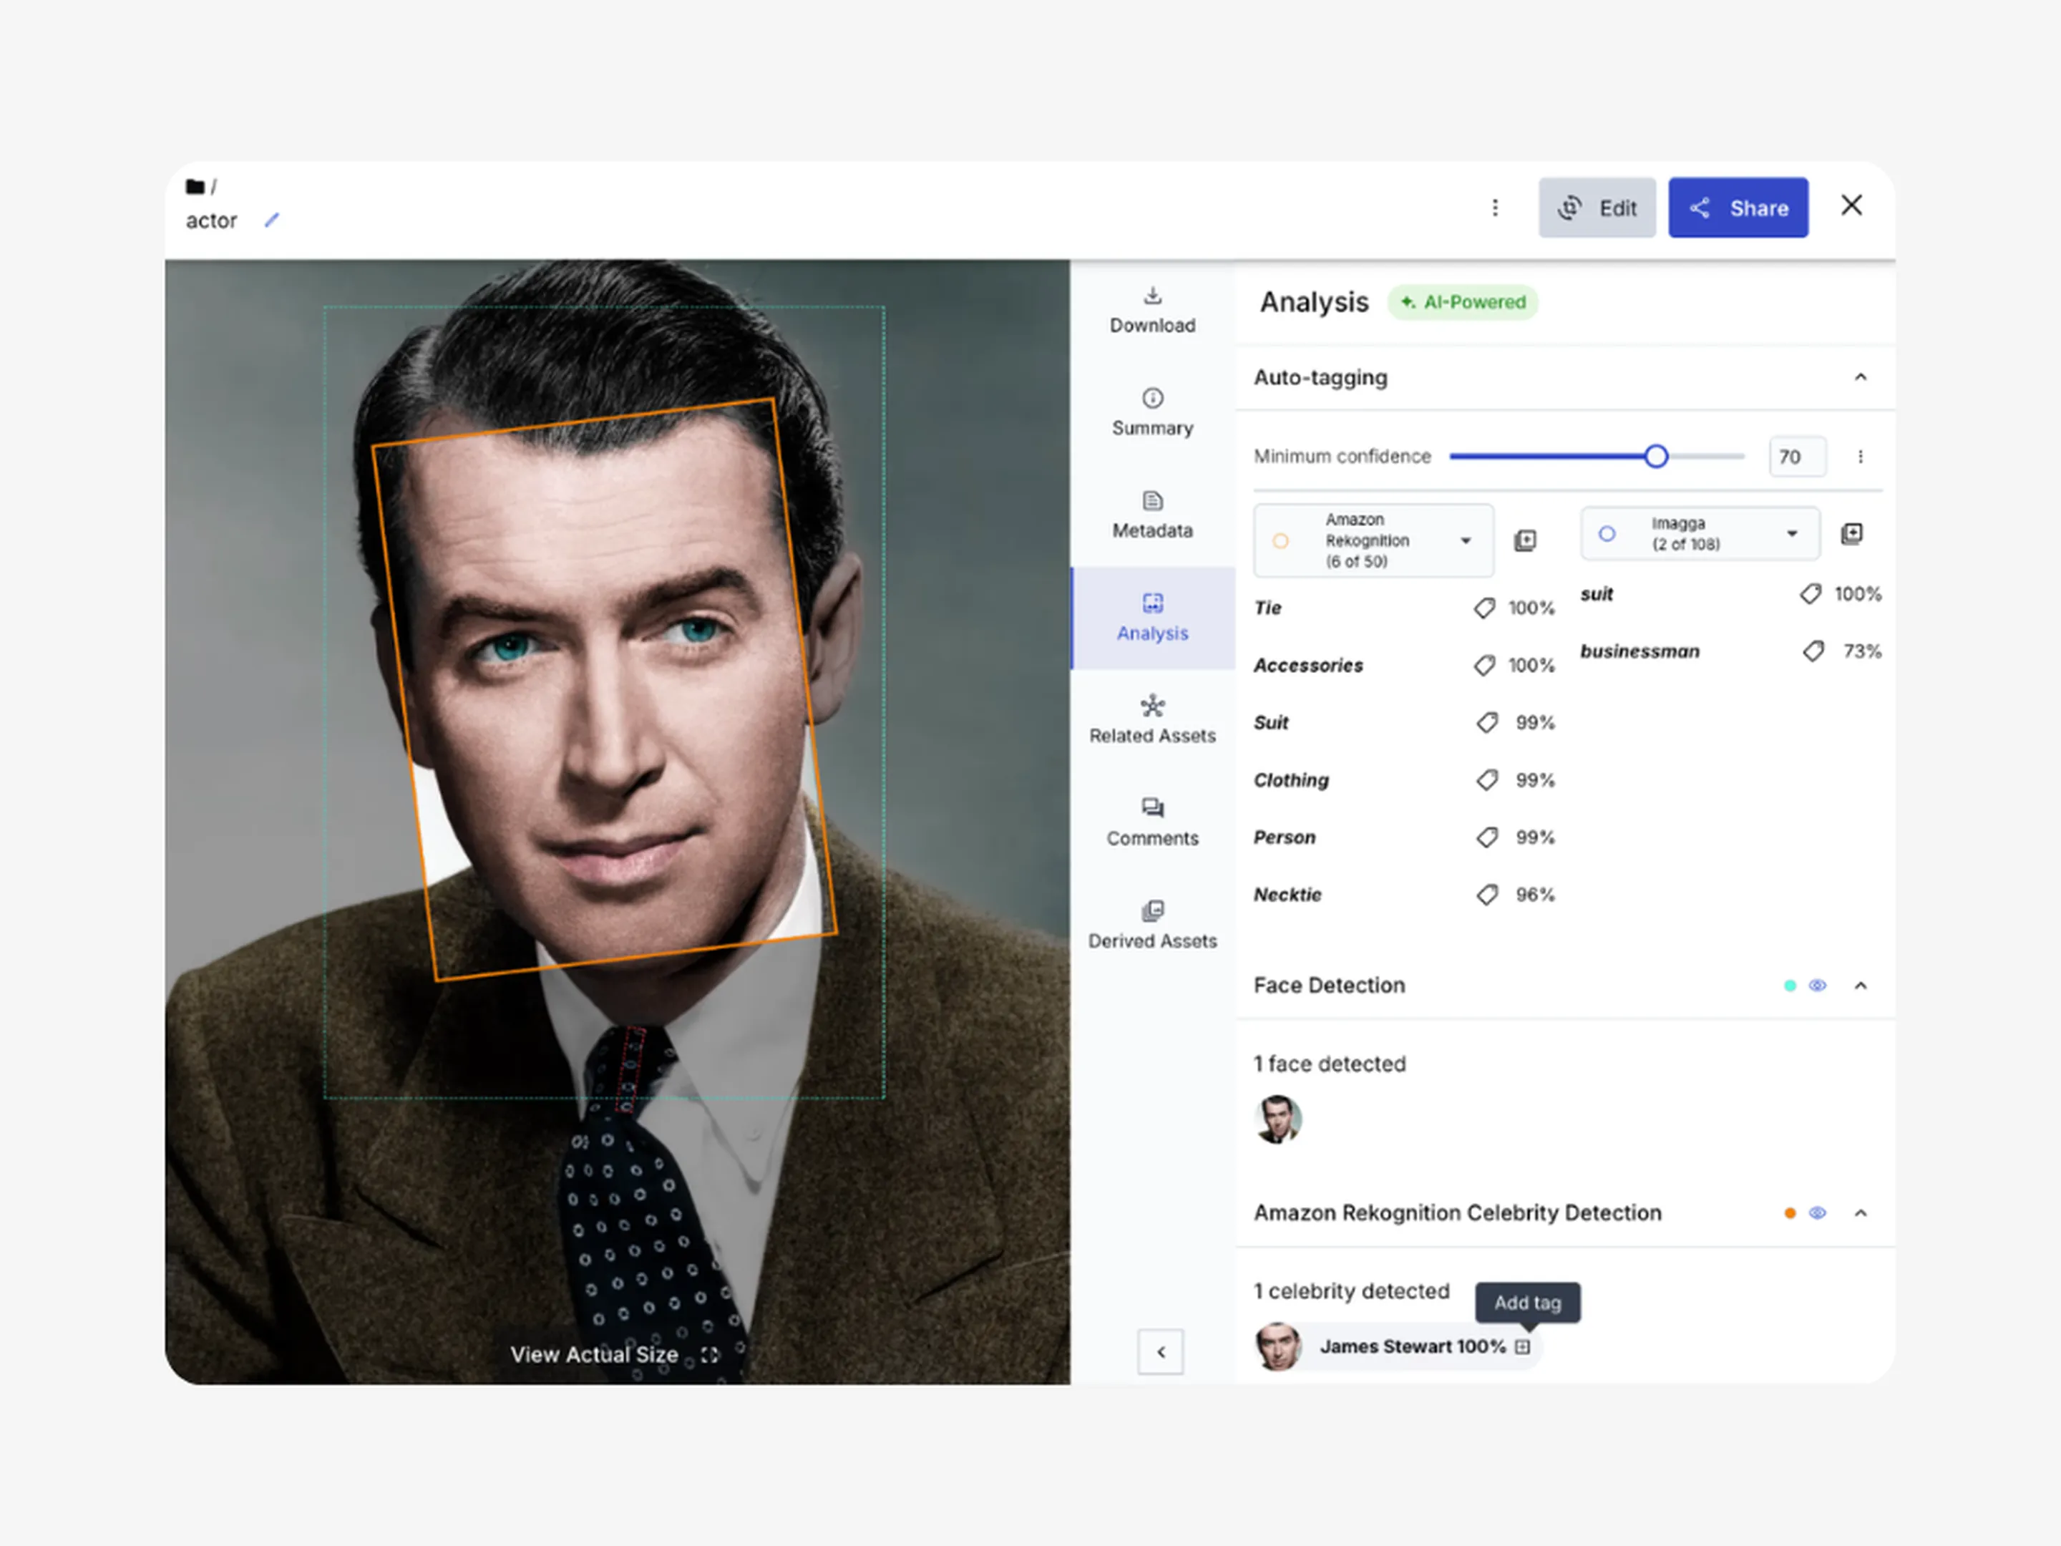Click the James Stewart celebrity thumbnail

(1278, 1346)
